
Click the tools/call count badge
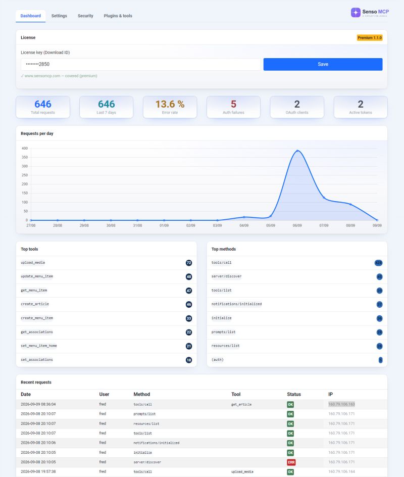coord(378,263)
